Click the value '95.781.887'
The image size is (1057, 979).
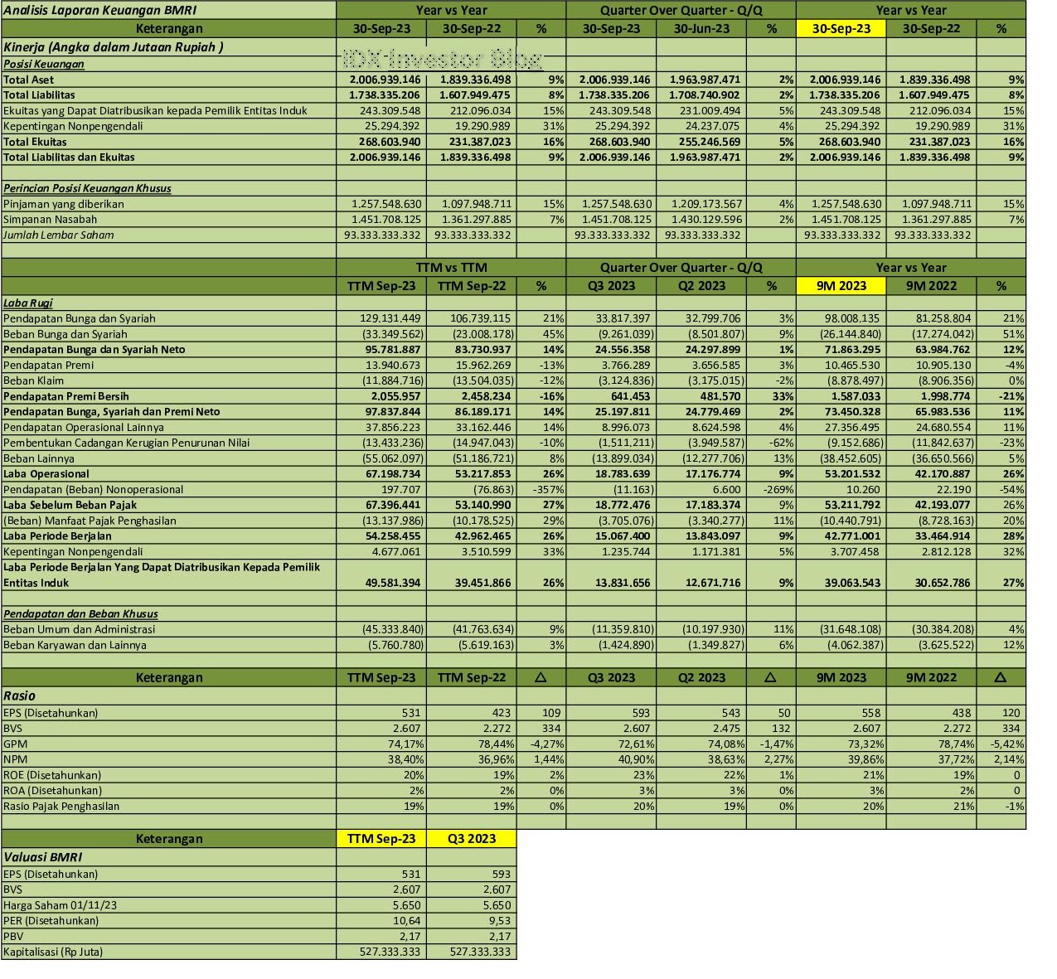pos(393,350)
